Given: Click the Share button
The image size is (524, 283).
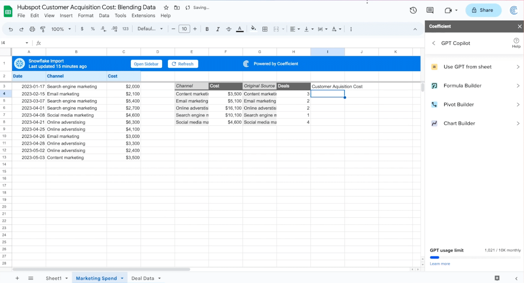Looking at the screenshot, I should click(483, 10).
